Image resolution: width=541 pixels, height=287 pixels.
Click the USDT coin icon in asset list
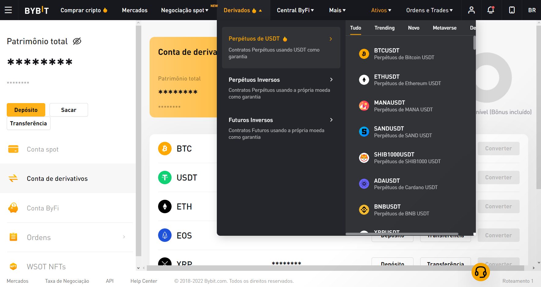click(165, 178)
